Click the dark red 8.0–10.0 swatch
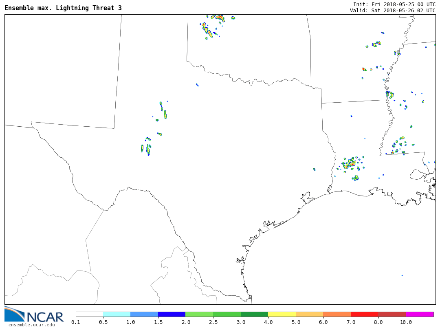This screenshot has width=440, height=330. pos(392,315)
